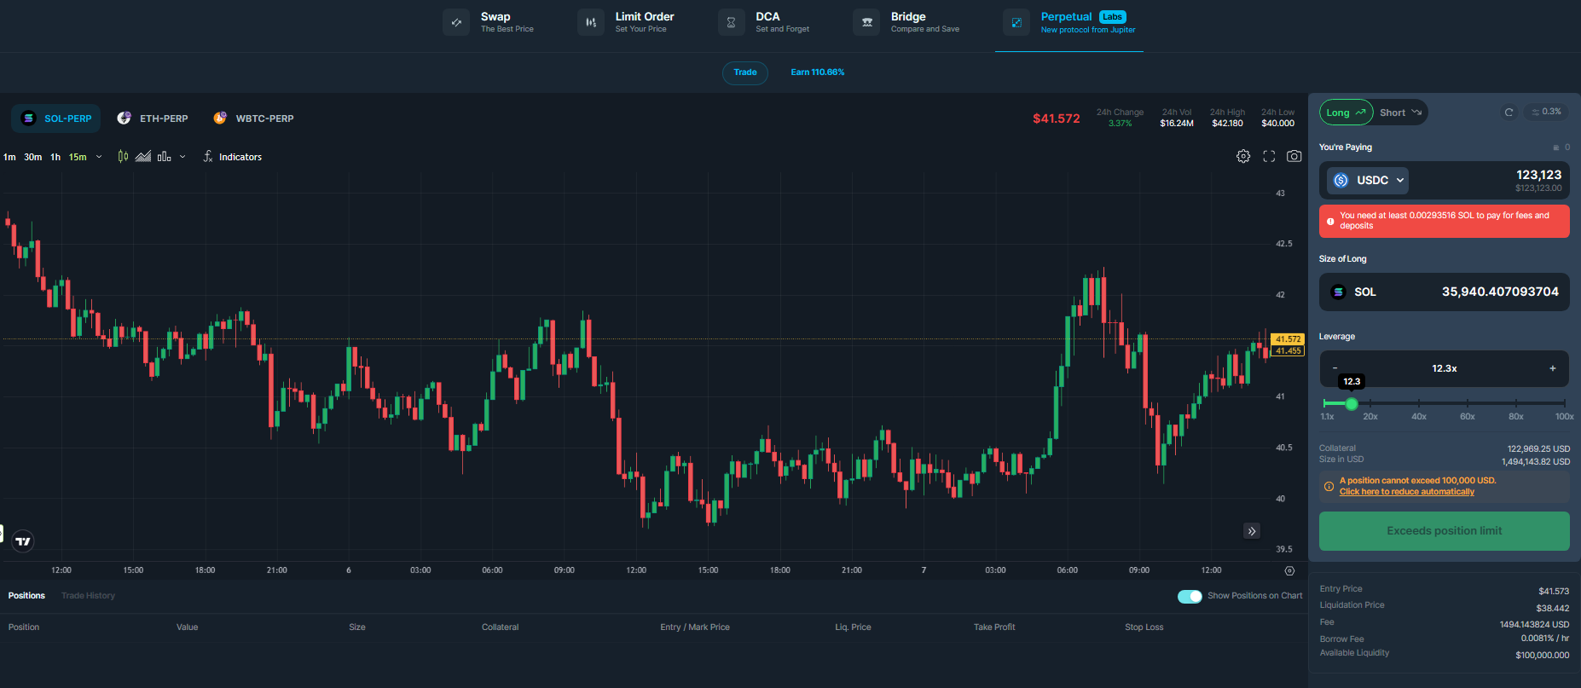Open the Trade History tab
The height and width of the screenshot is (688, 1581).
88,596
